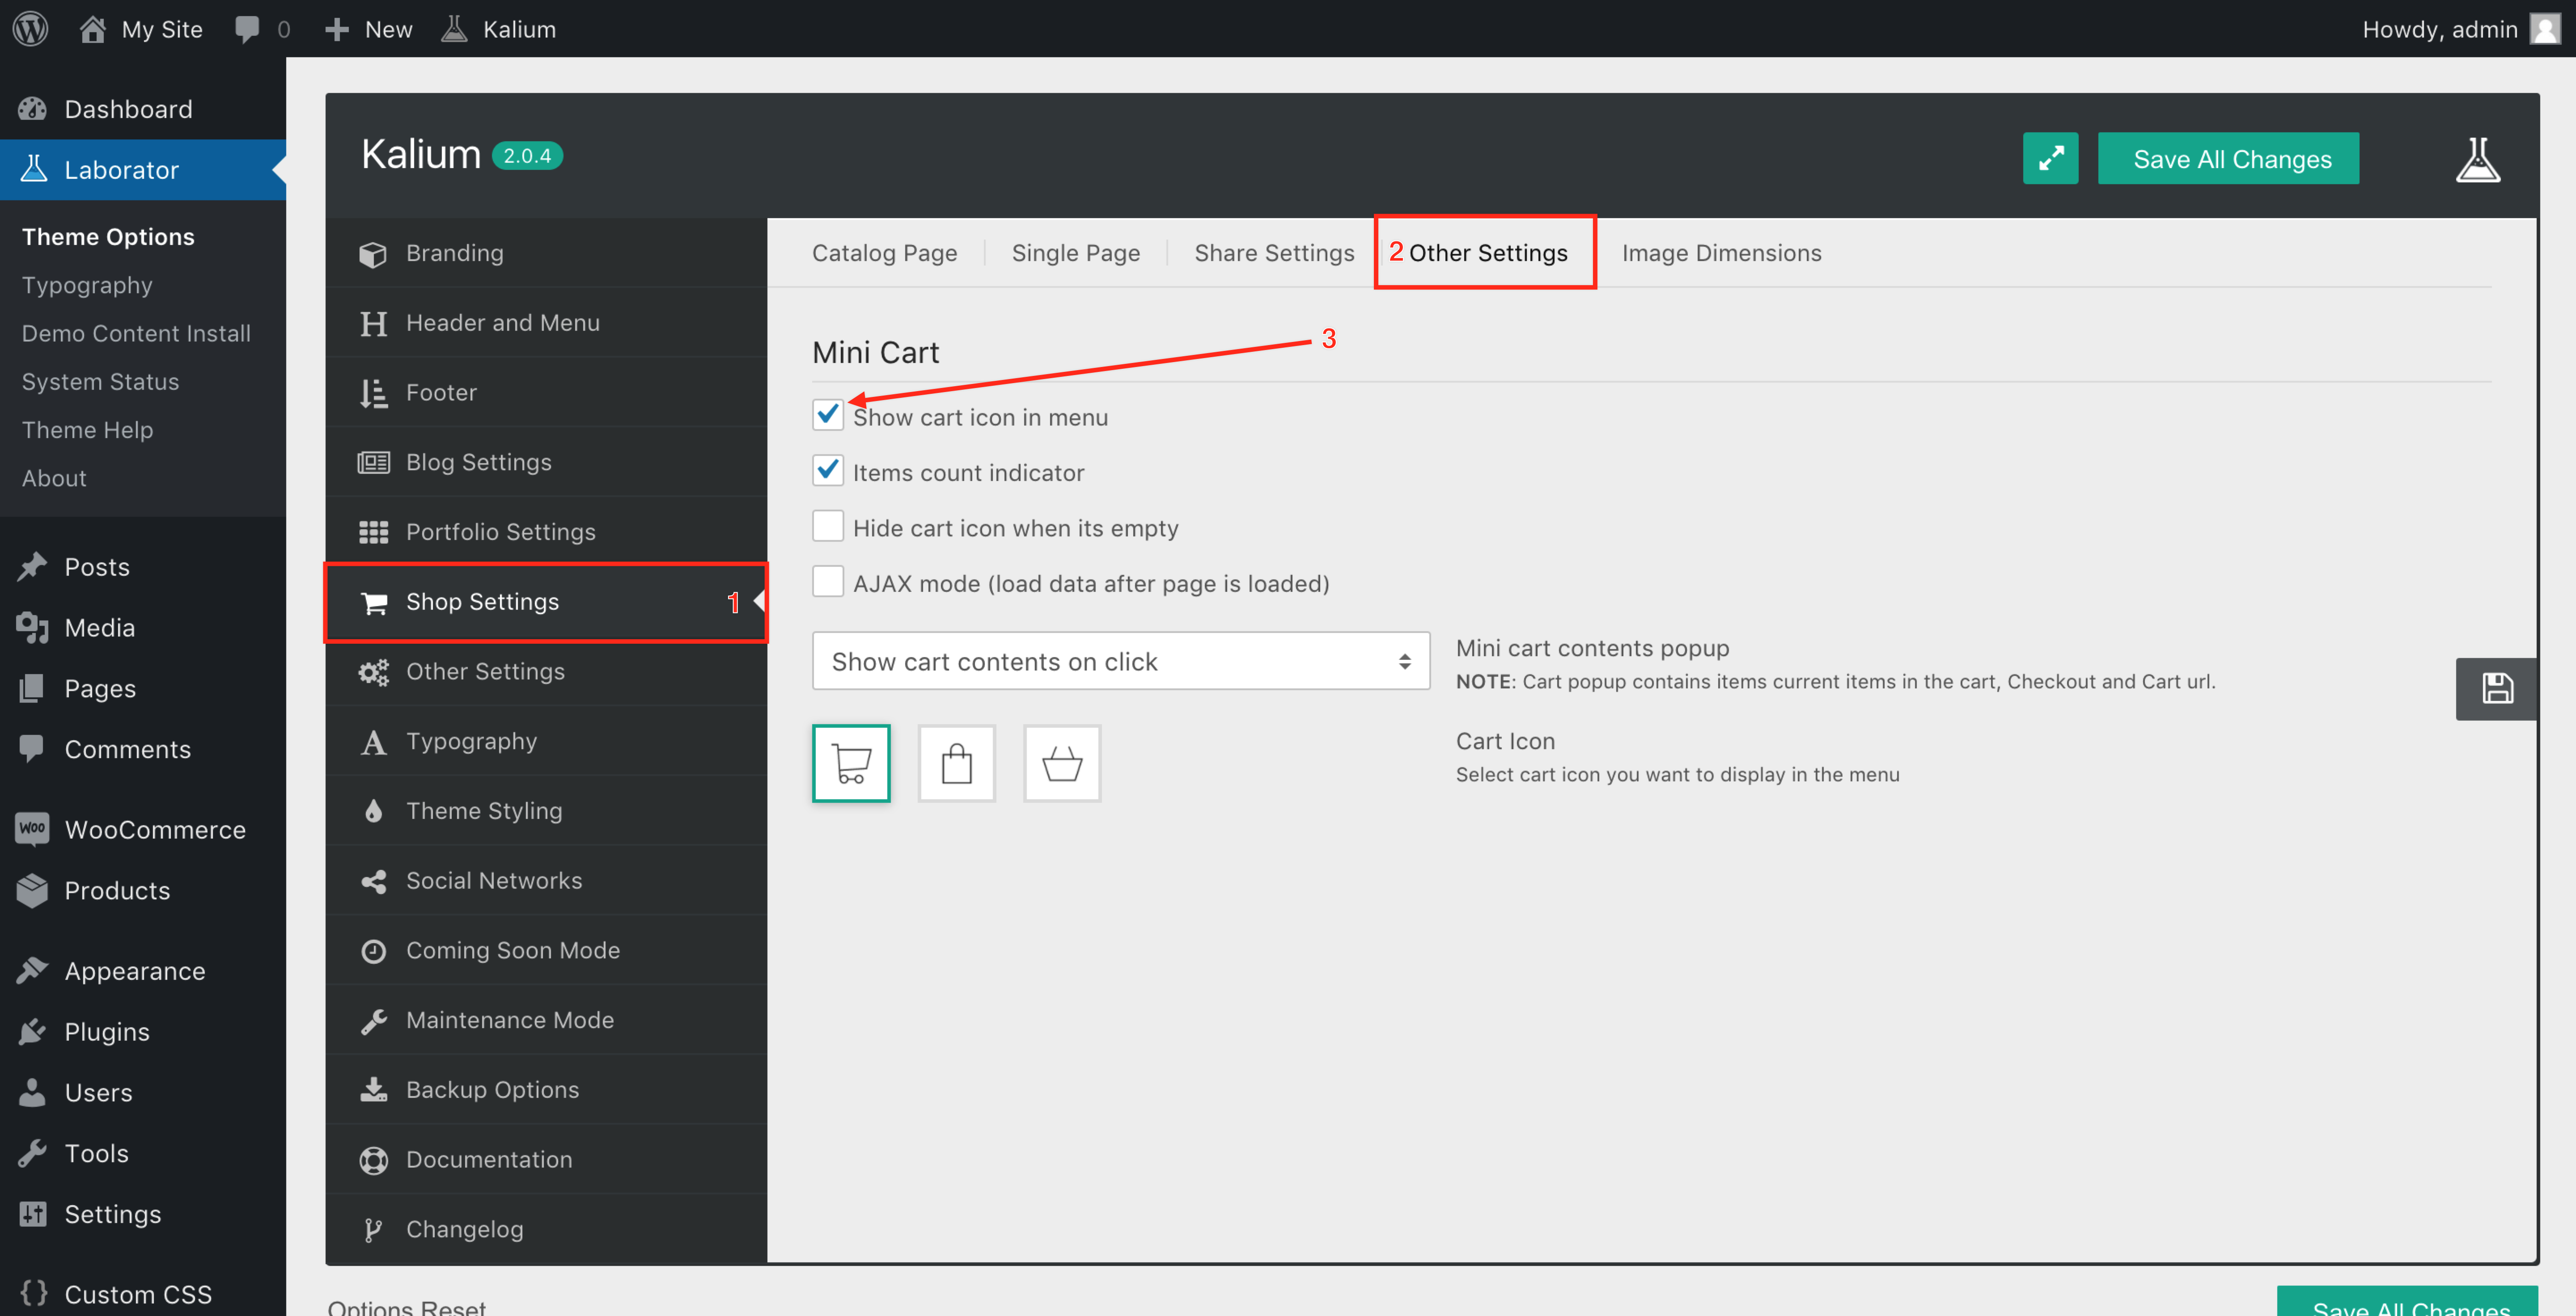The image size is (2576, 1316).
Task: Open Documentation lifebuoy section
Action: [546, 1159]
